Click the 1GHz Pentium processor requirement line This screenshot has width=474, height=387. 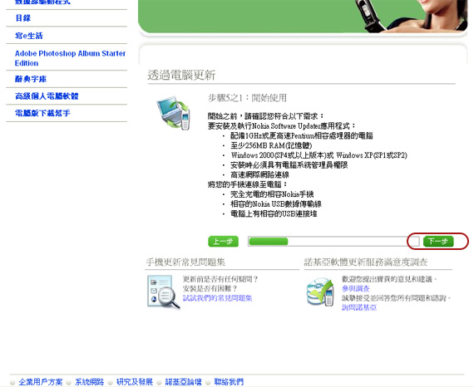(301, 135)
